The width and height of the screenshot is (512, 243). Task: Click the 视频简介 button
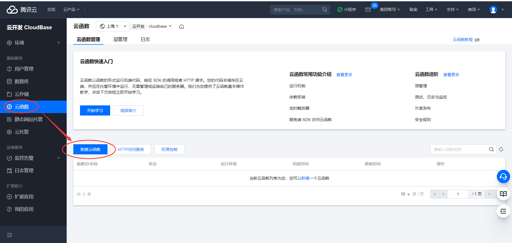pyautogui.click(x=128, y=110)
